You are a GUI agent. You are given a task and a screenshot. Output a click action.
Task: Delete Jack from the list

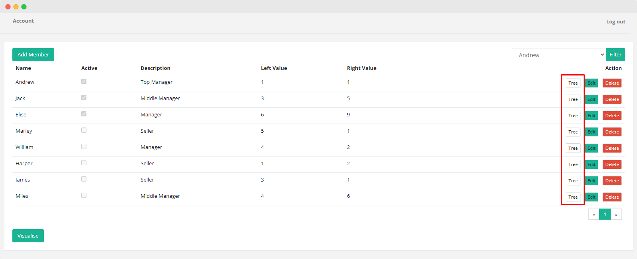click(x=612, y=99)
